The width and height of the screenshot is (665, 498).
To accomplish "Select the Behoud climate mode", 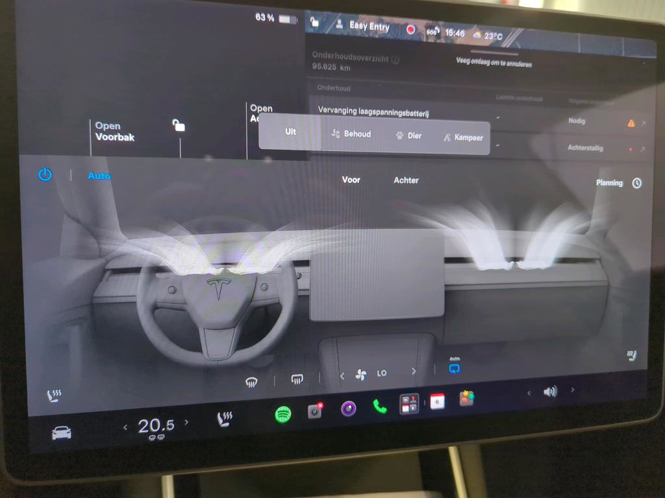I will pos(351,134).
